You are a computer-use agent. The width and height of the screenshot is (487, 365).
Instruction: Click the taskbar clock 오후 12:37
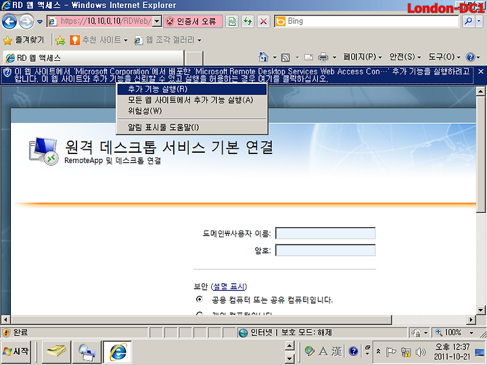(x=453, y=351)
